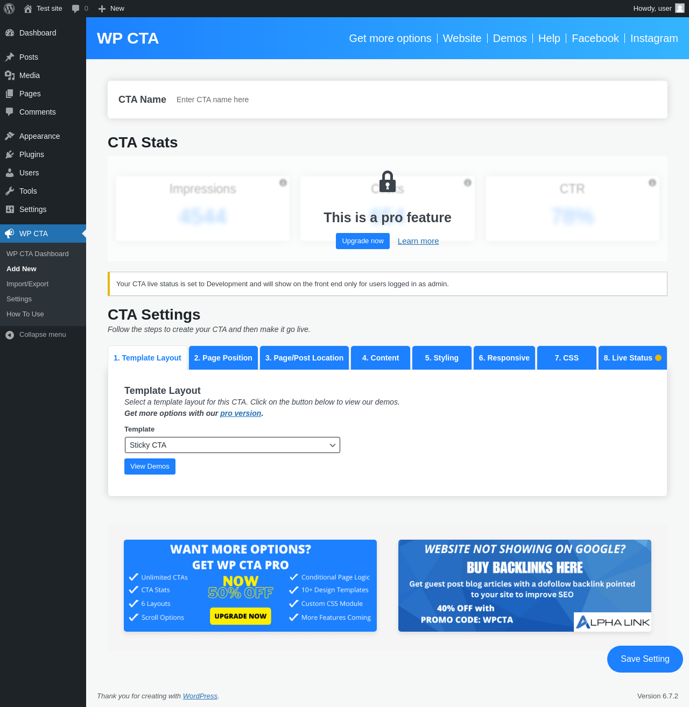Open the Website header link
This screenshot has width=689, height=707.
(x=462, y=38)
